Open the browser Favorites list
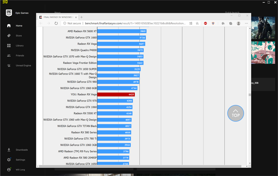278x176 pixels. [x=223, y=23]
